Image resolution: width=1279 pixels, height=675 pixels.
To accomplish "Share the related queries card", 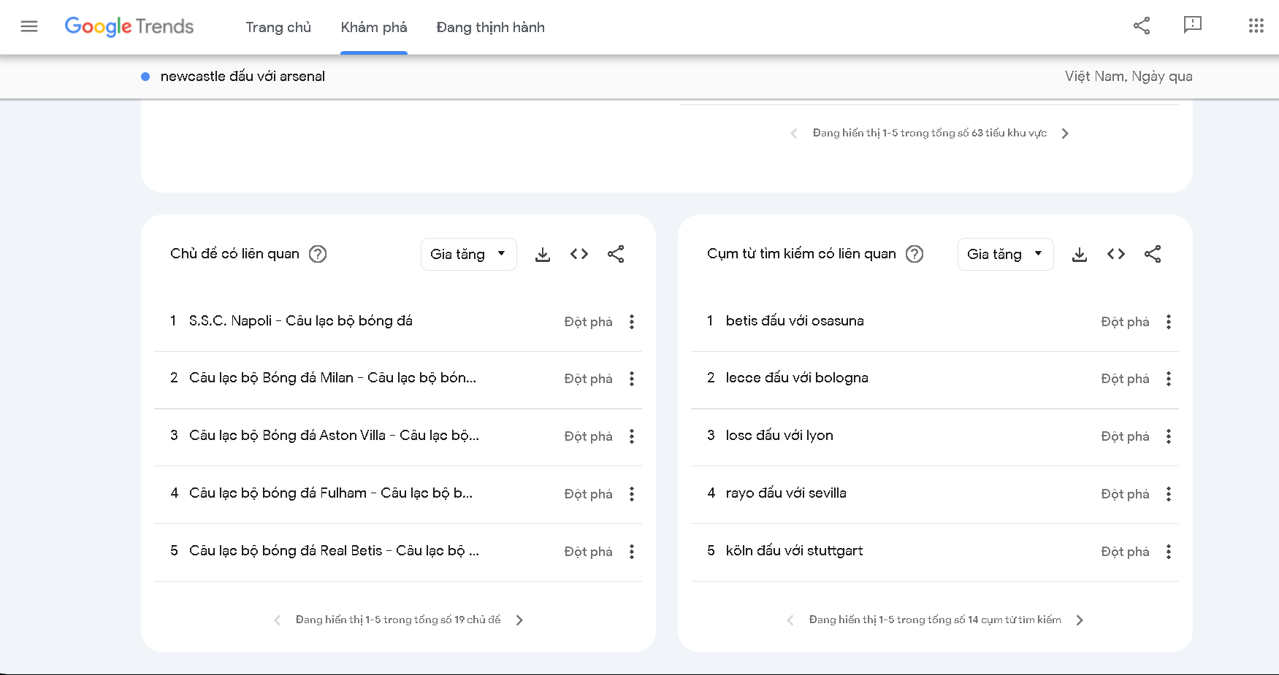I will [1152, 254].
